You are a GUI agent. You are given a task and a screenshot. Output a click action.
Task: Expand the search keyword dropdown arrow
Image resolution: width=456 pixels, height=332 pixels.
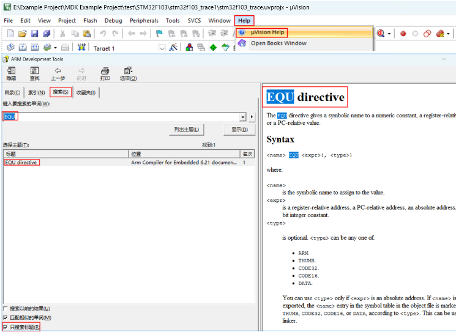(x=243, y=117)
